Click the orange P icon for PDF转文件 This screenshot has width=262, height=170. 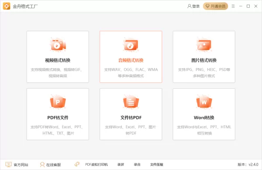(x=58, y=102)
